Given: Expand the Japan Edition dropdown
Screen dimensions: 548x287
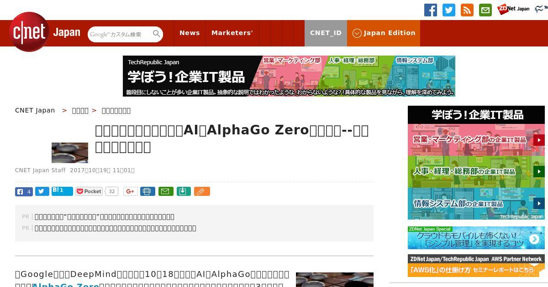Looking at the screenshot, I should [x=384, y=33].
